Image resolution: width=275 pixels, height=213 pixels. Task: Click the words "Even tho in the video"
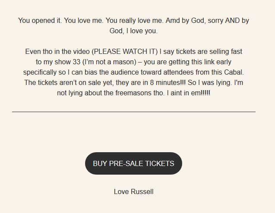click(57, 51)
